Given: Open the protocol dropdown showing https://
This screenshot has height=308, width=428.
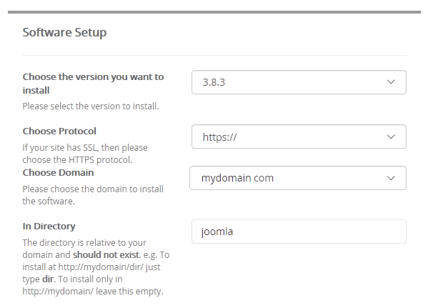Looking at the screenshot, I should click(x=299, y=136).
